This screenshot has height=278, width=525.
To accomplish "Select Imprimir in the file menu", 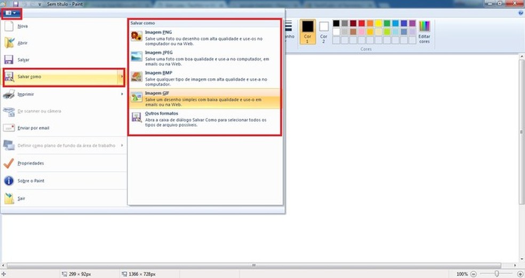I will [63, 94].
